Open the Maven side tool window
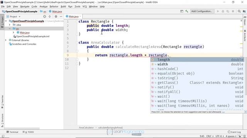247x138 pixels. pyautogui.click(x=245, y=21)
